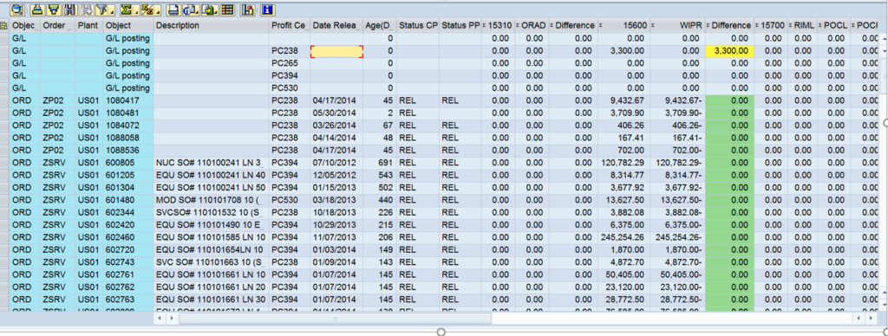Display graphic with bar chart icon
888x336 pixels.
click(x=247, y=10)
